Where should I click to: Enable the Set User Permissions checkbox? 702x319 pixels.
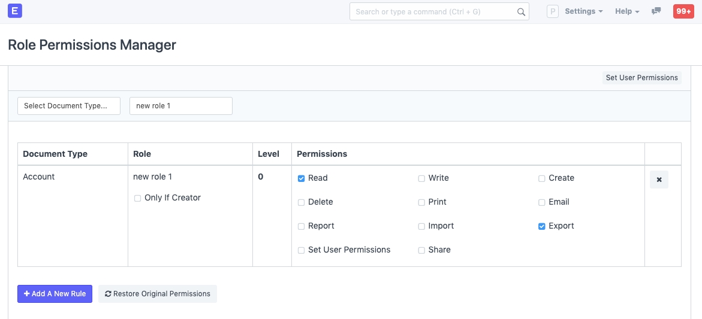(x=302, y=250)
